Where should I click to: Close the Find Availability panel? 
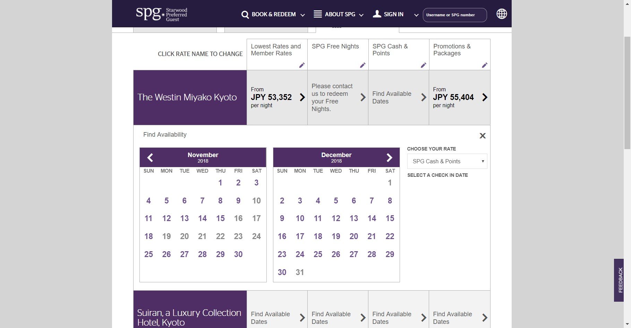[x=483, y=136]
